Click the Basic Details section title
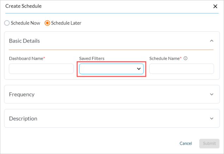Screen dimensions: 224x154 coord(24,41)
